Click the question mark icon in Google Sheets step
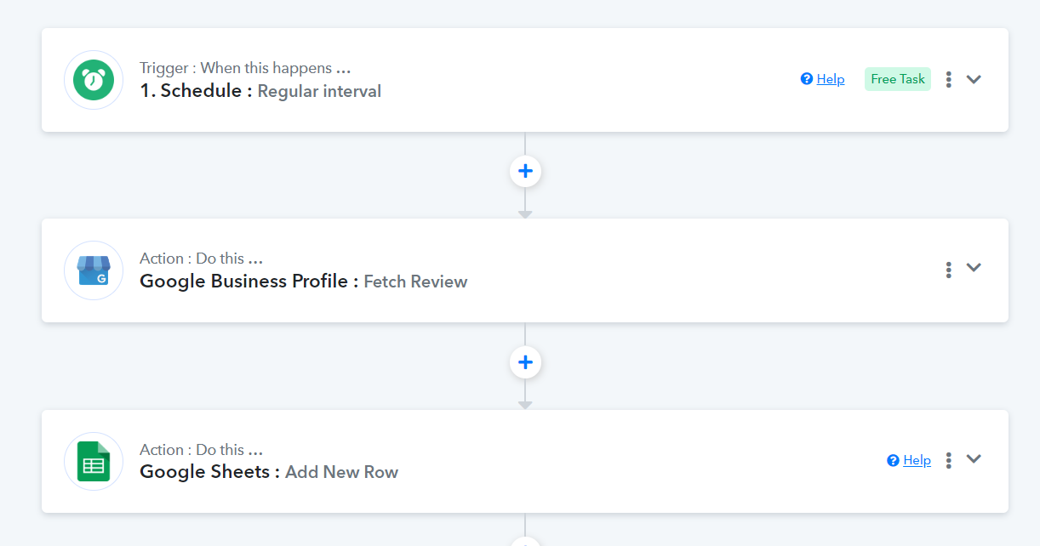This screenshot has height=546, width=1040. [893, 460]
